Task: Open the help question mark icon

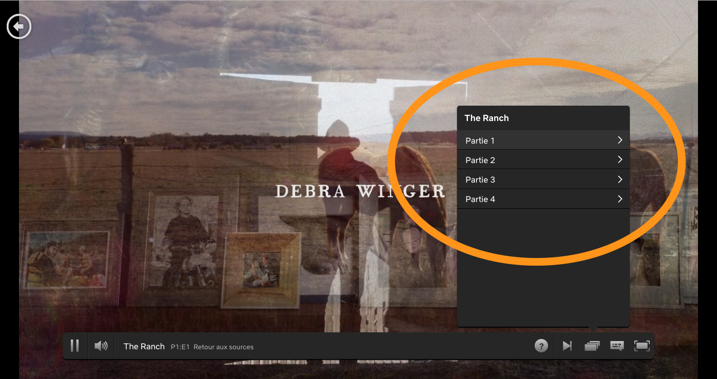Action: pos(541,346)
